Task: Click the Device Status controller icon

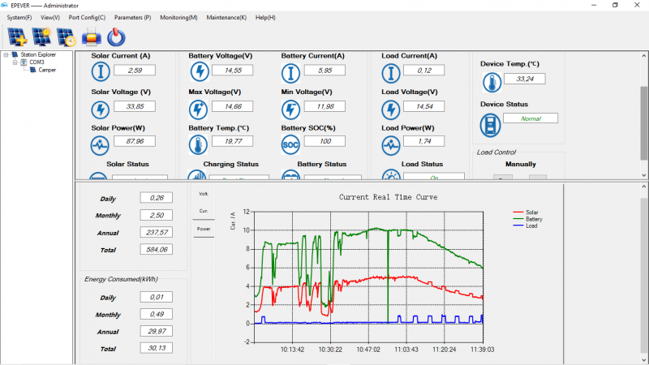Action: [x=491, y=123]
